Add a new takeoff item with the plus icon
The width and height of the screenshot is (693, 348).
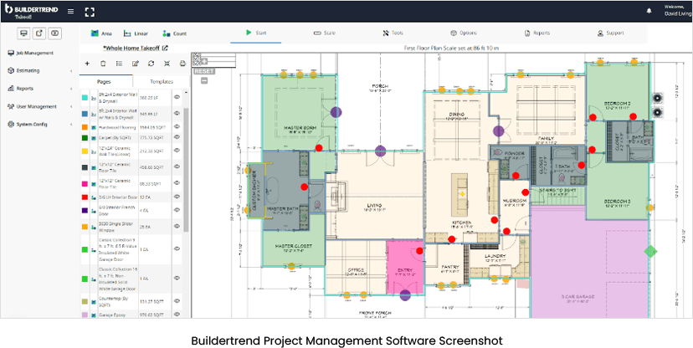click(x=87, y=63)
